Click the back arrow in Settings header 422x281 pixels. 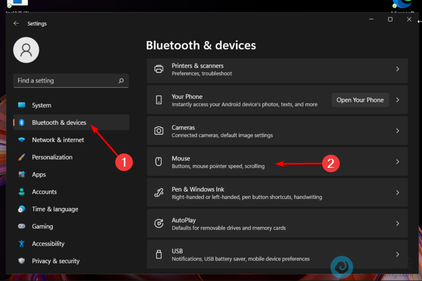point(16,24)
